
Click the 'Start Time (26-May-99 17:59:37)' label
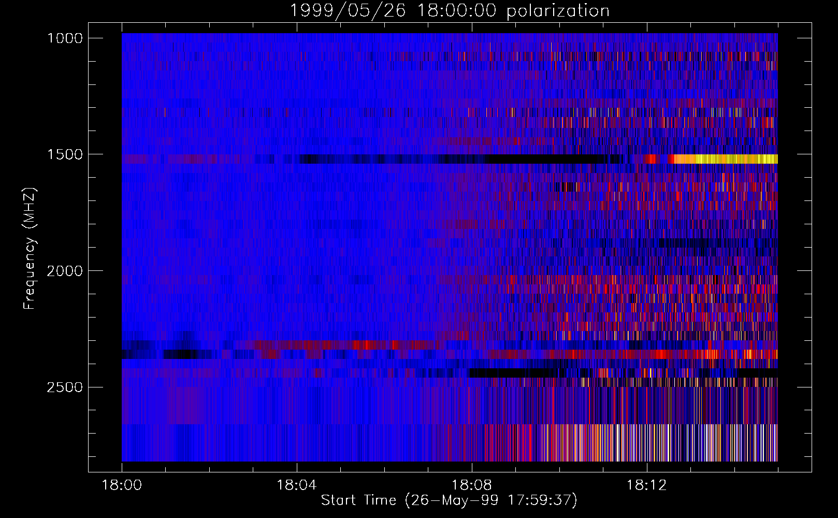pos(449,500)
